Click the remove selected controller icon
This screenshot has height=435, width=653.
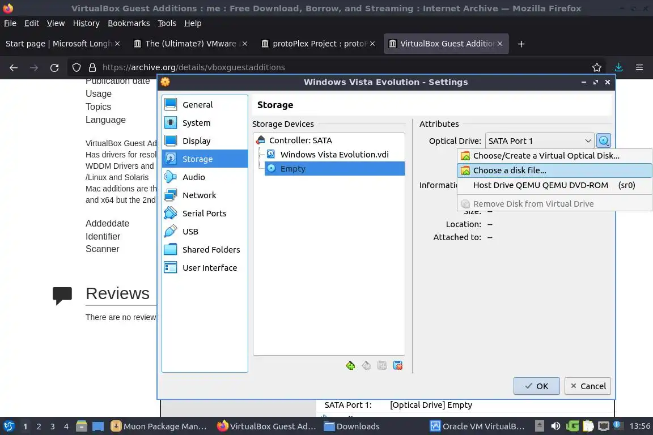click(366, 365)
